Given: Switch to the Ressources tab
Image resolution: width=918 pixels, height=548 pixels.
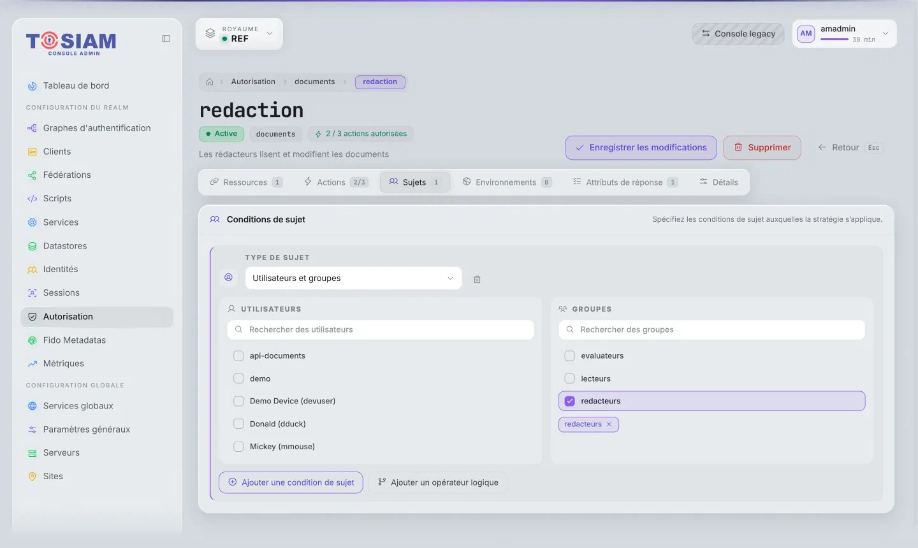Looking at the screenshot, I should tap(246, 182).
